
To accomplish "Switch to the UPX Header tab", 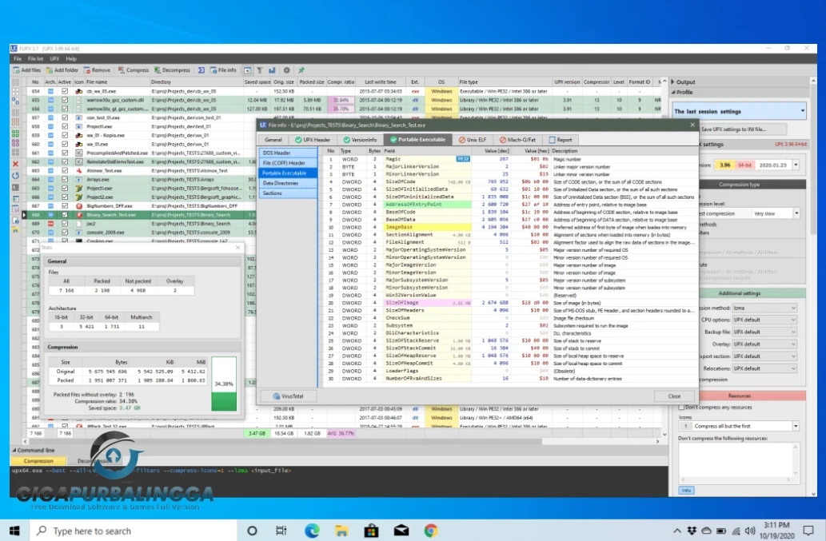I will click(x=313, y=140).
